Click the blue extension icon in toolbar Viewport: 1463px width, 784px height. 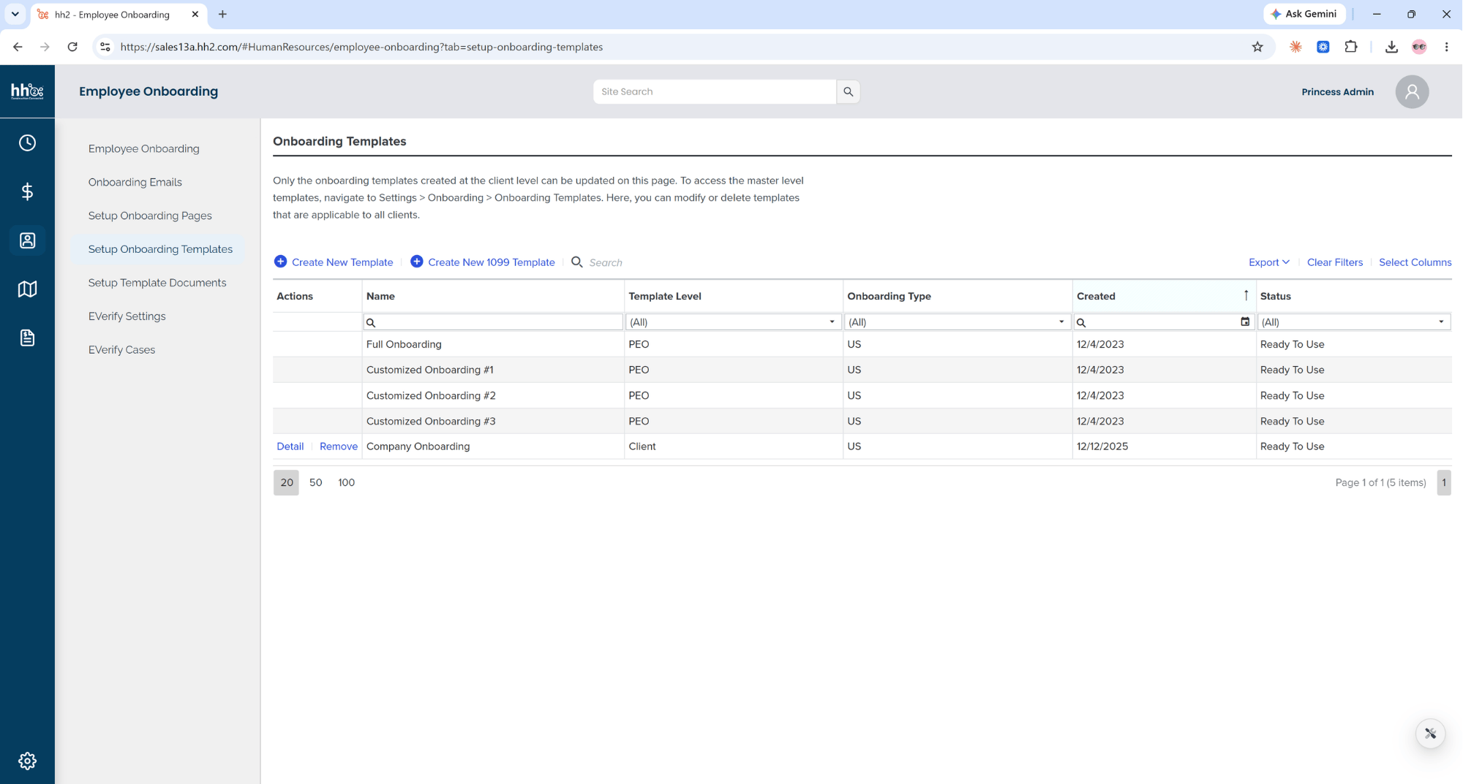pyautogui.click(x=1323, y=47)
